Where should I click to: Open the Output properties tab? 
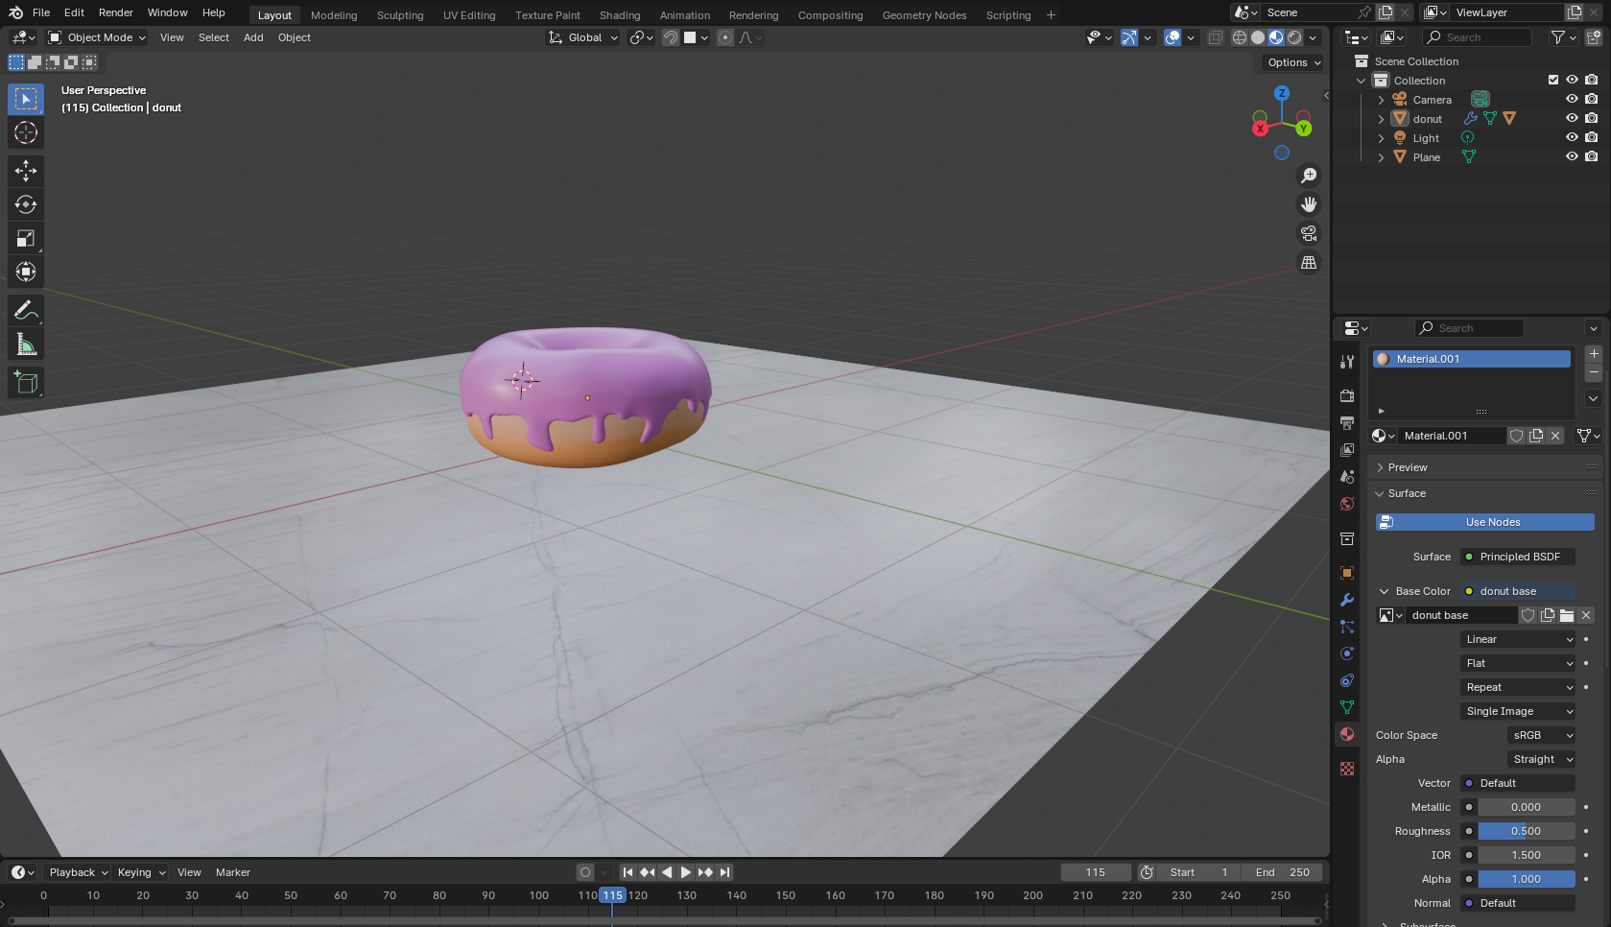click(1347, 422)
